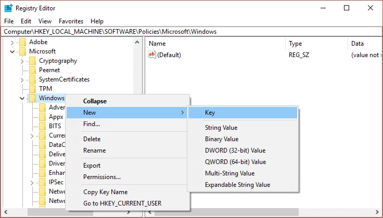Maximize the Registry Editor window
The width and height of the screenshot is (383, 218).
point(347,8)
